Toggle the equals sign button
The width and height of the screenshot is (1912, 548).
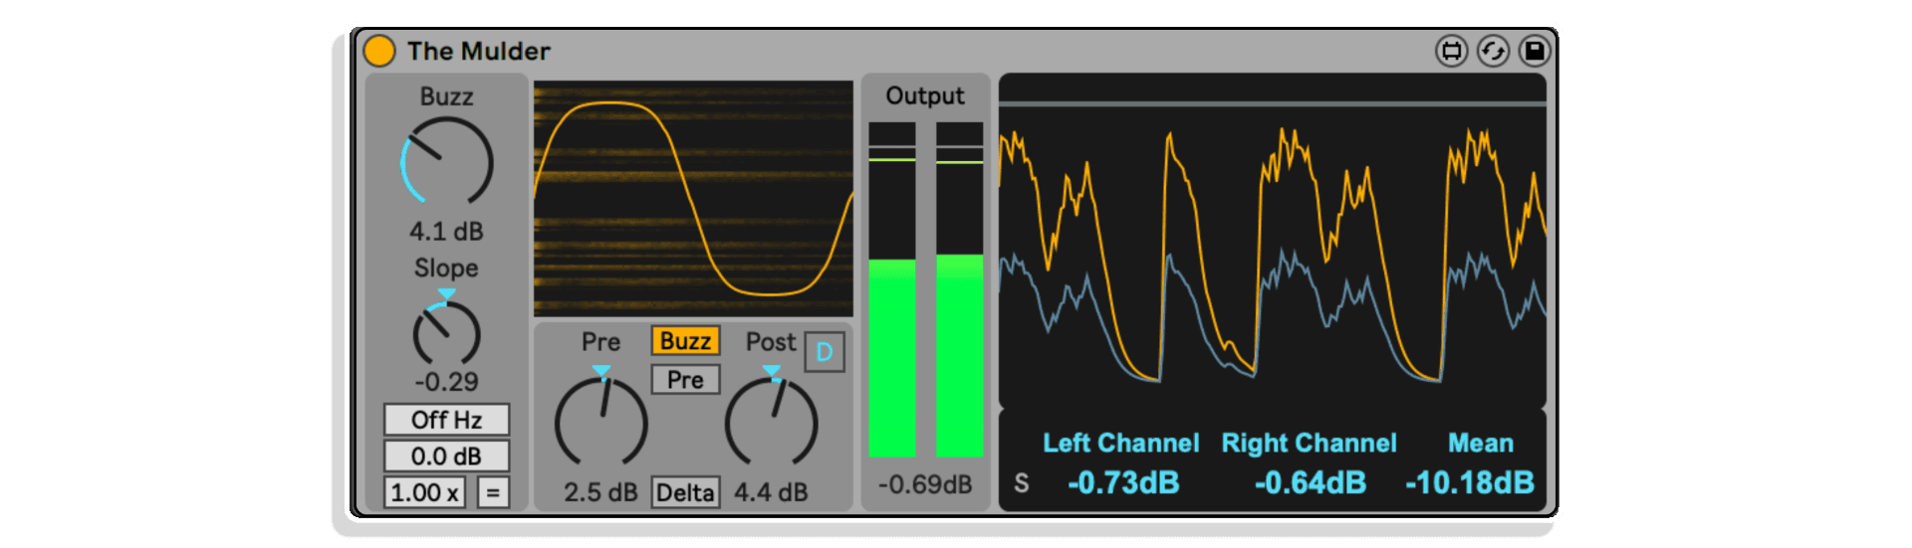[493, 492]
